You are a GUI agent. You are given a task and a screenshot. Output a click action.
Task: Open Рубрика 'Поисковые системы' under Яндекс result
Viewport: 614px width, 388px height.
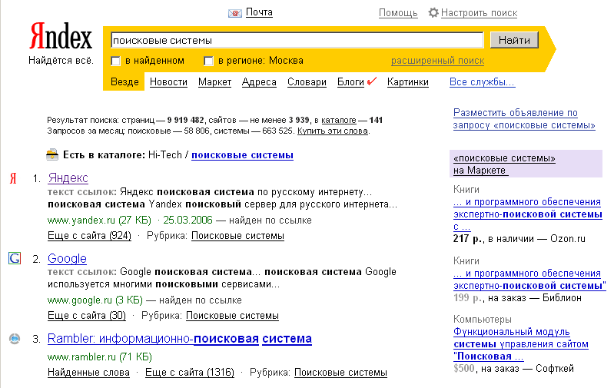point(237,236)
